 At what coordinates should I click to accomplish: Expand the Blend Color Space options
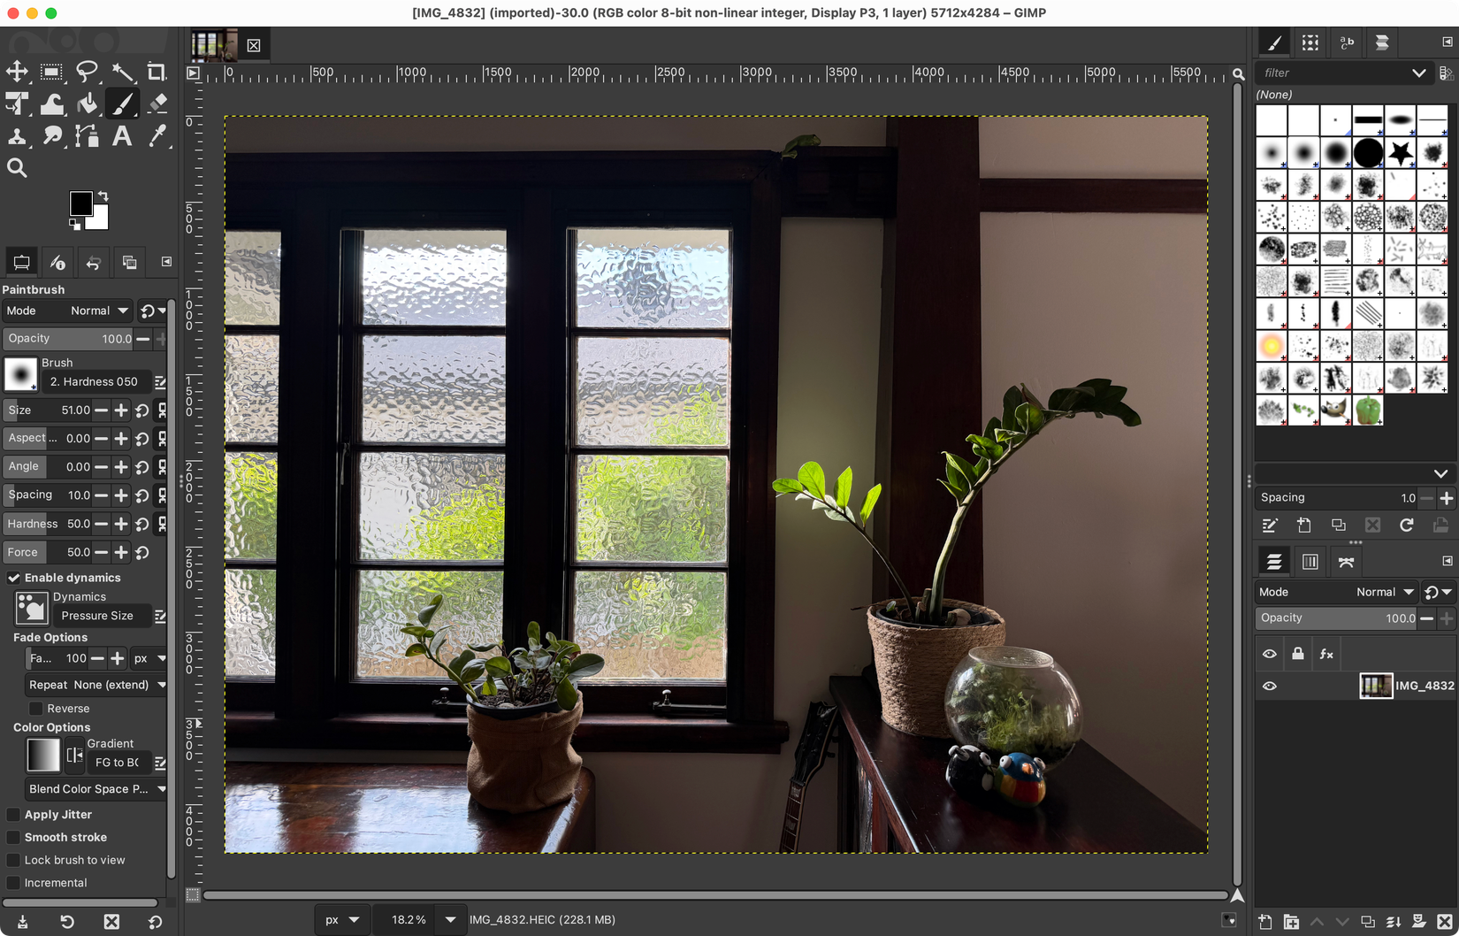(x=95, y=788)
